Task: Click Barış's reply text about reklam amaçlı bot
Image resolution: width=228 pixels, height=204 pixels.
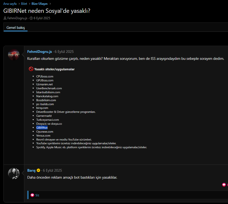Action: click(x=72, y=177)
